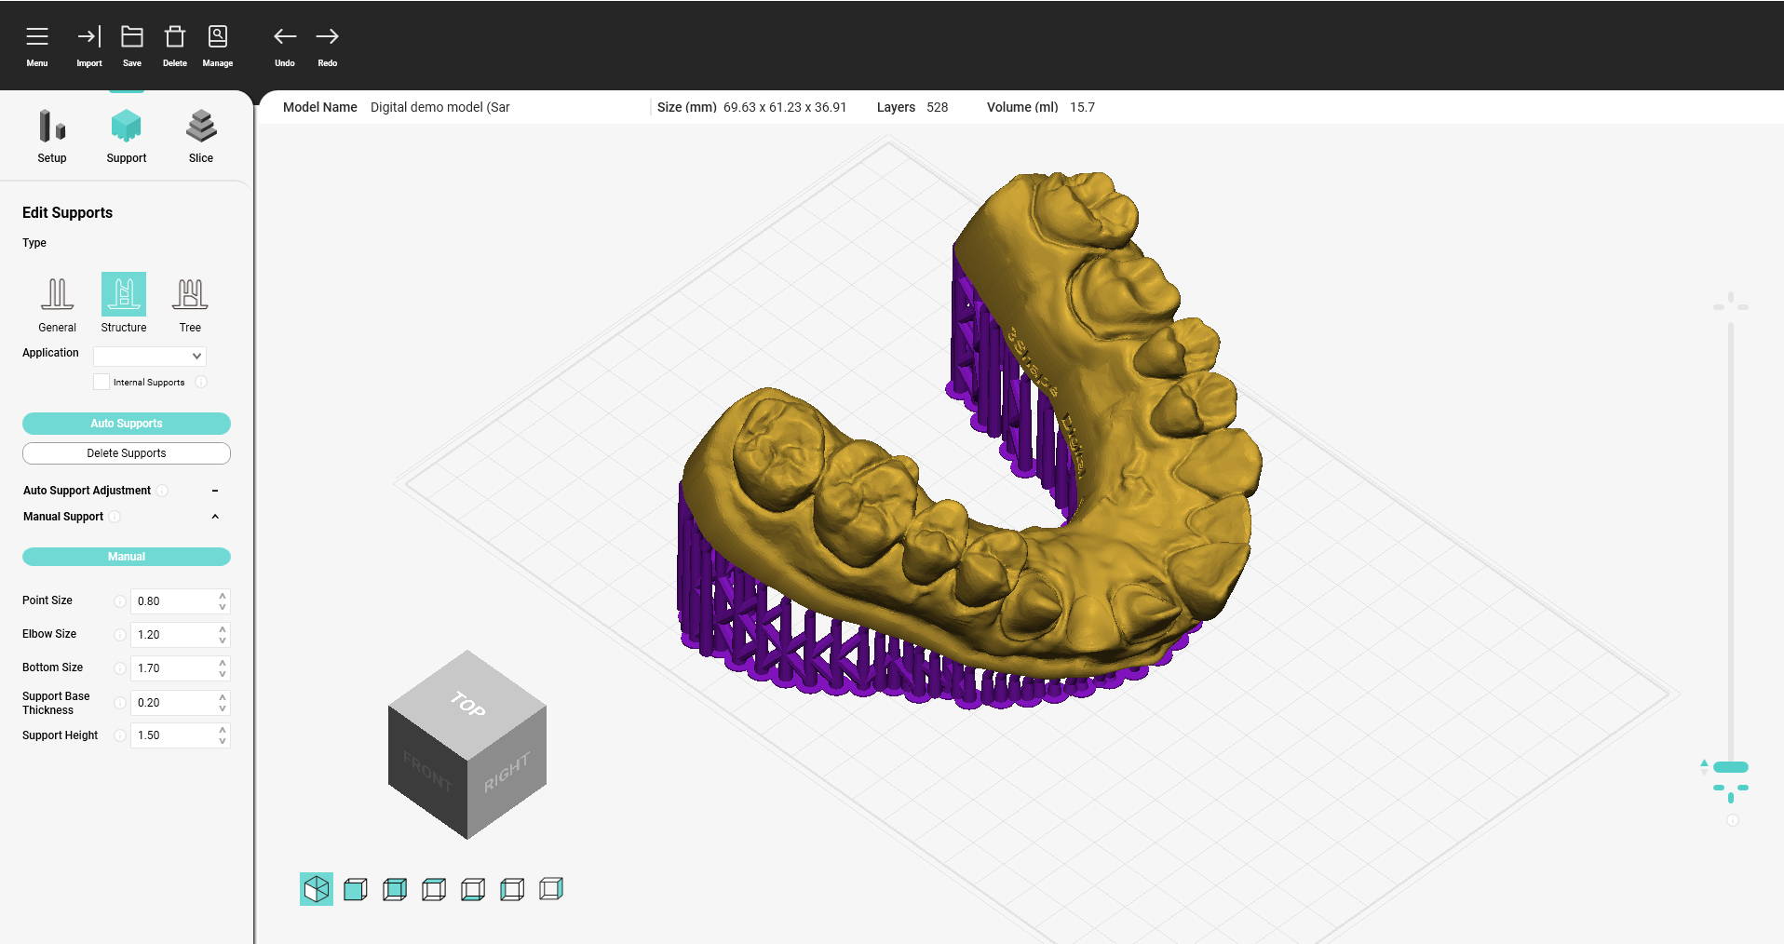Show Manual Support info icon
The image size is (1784, 944).
[x=115, y=517]
